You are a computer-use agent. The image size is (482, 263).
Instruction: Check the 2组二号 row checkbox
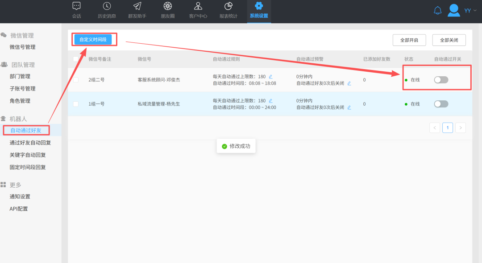pyautogui.click(x=75, y=80)
